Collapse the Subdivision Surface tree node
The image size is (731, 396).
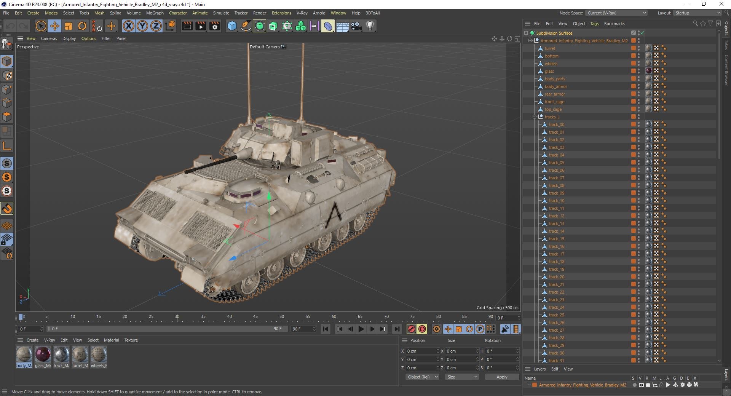point(526,33)
